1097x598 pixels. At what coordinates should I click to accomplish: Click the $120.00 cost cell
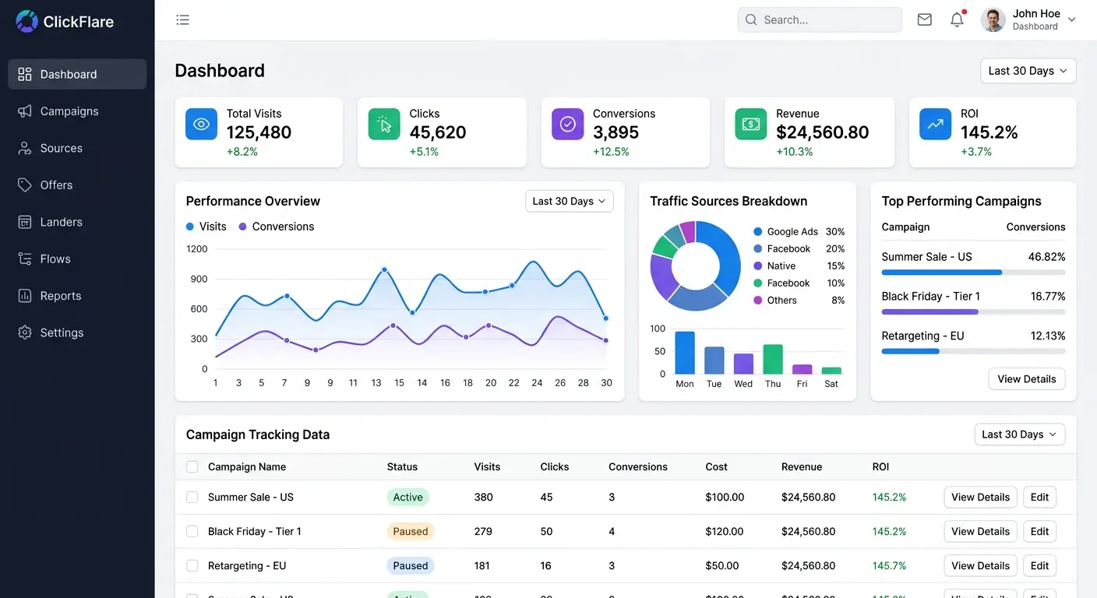(725, 531)
